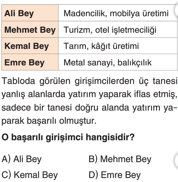Click the Tarım, kâğıt üretimi cell
Screen dimensions: 178x182
pos(118,46)
